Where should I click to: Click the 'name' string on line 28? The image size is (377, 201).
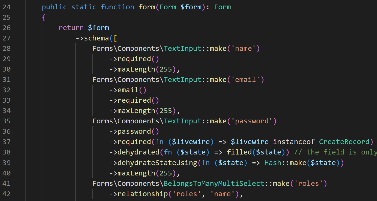click(x=243, y=49)
